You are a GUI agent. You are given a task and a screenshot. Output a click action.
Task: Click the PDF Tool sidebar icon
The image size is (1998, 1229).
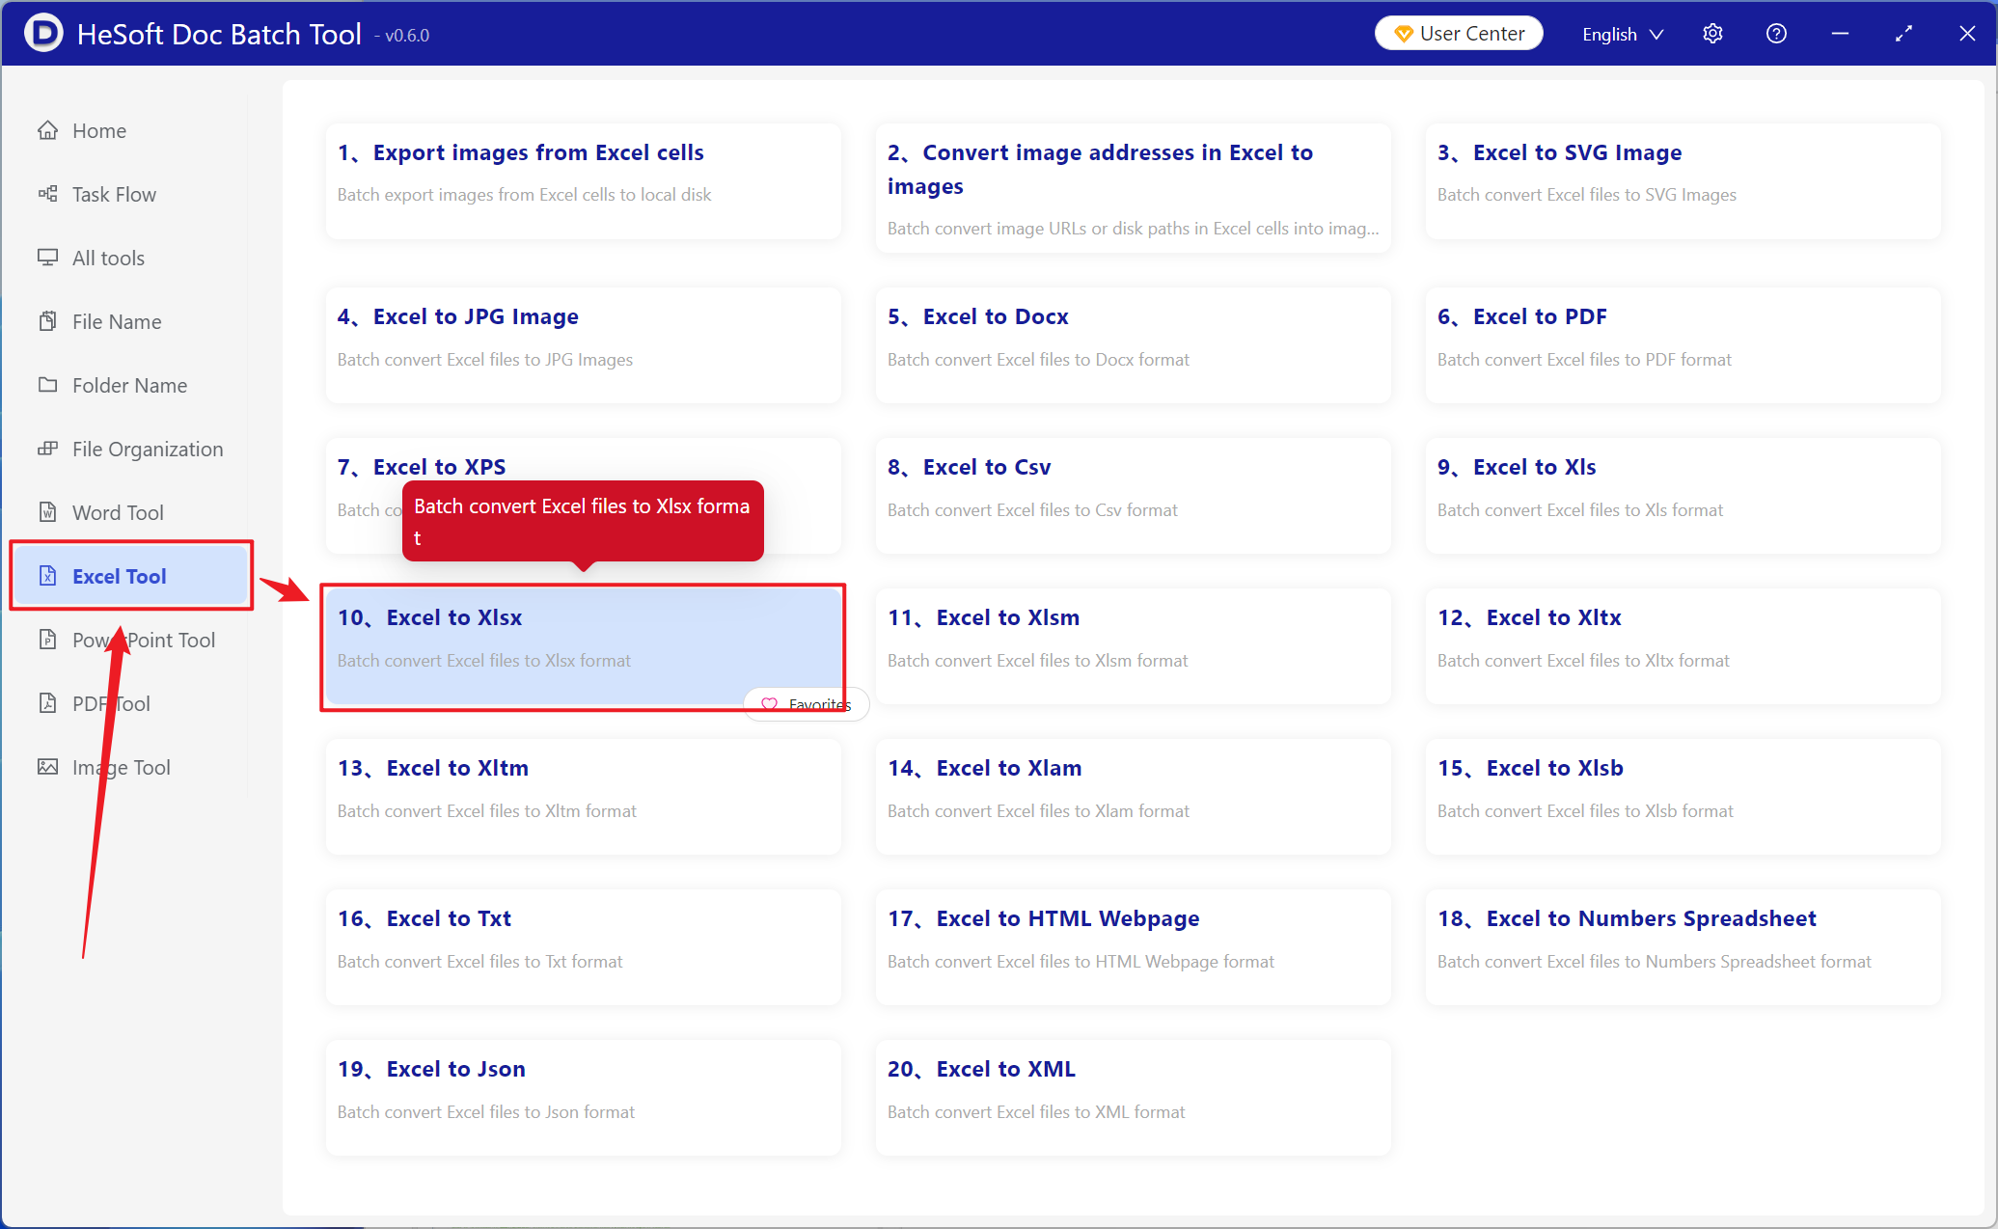[x=47, y=703]
